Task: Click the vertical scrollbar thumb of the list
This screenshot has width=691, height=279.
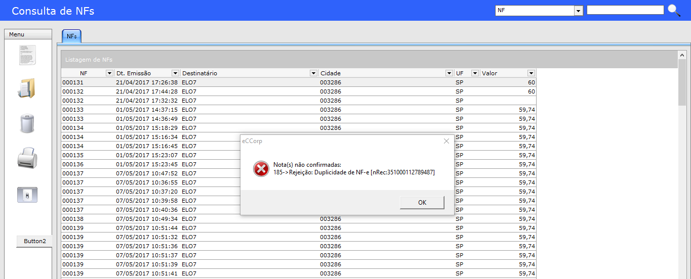Action: [x=682, y=82]
